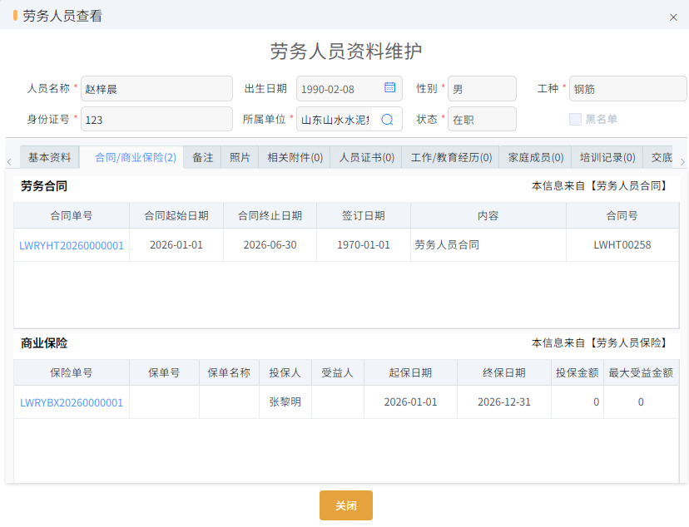
Task: Select the 最大受益金额 value 0 cell
Action: (x=641, y=402)
